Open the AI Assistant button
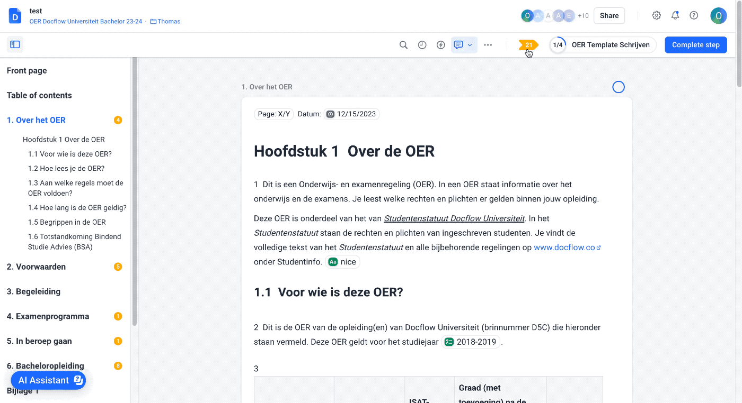This screenshot has width=742, height=403. [x=48, y=380]
